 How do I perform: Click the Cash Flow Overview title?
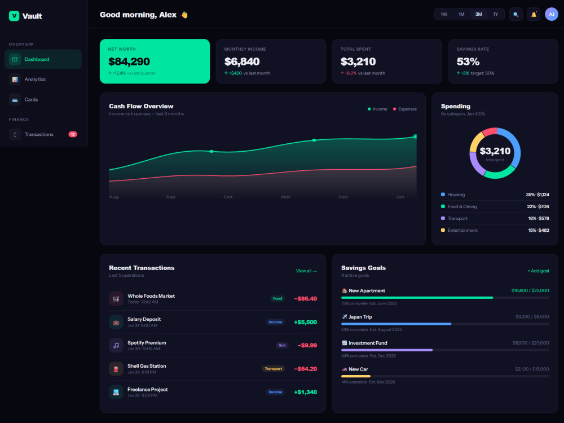tap(141, 106)
